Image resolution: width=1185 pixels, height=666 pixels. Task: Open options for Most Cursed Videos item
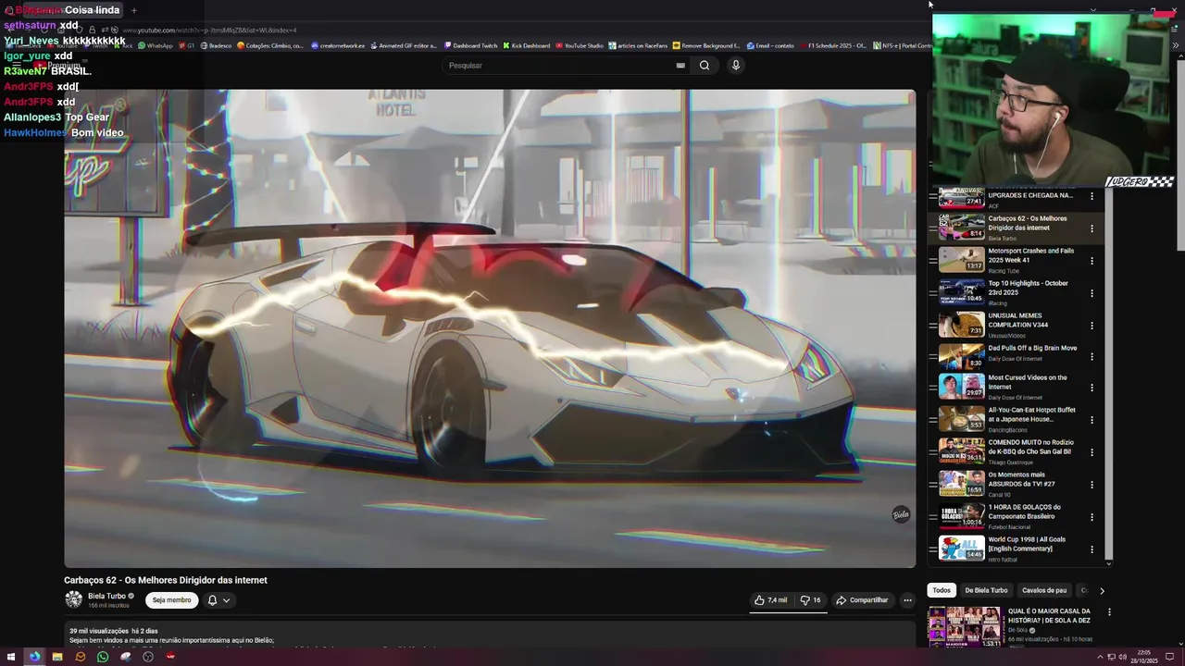(1091, 388)
